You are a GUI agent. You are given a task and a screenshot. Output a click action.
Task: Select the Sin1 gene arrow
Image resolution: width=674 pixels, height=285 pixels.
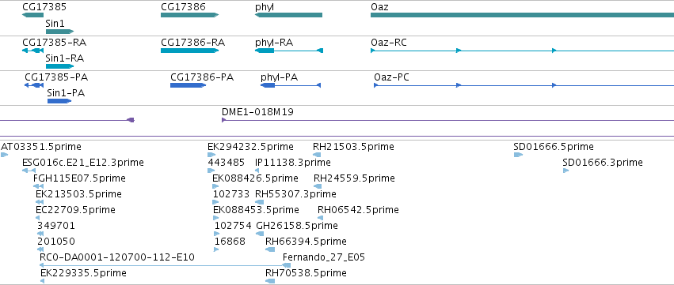(x=59, y=32)
